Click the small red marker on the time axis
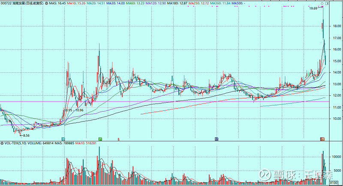This screenshot has height=186, width=343. pyautogui.click(x=118, y=139)
